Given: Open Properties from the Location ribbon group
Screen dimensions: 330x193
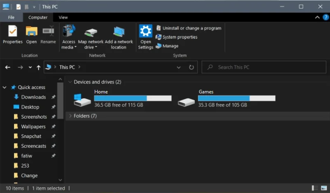Looking at the screenshot, I should [x=13, y=34].
